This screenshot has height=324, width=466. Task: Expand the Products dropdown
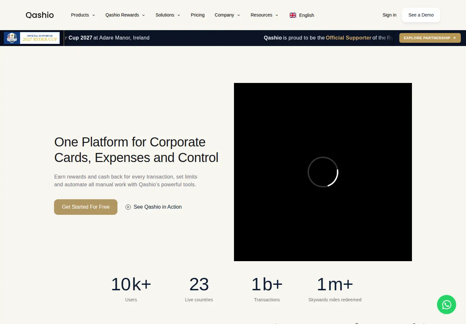(83, 15)
